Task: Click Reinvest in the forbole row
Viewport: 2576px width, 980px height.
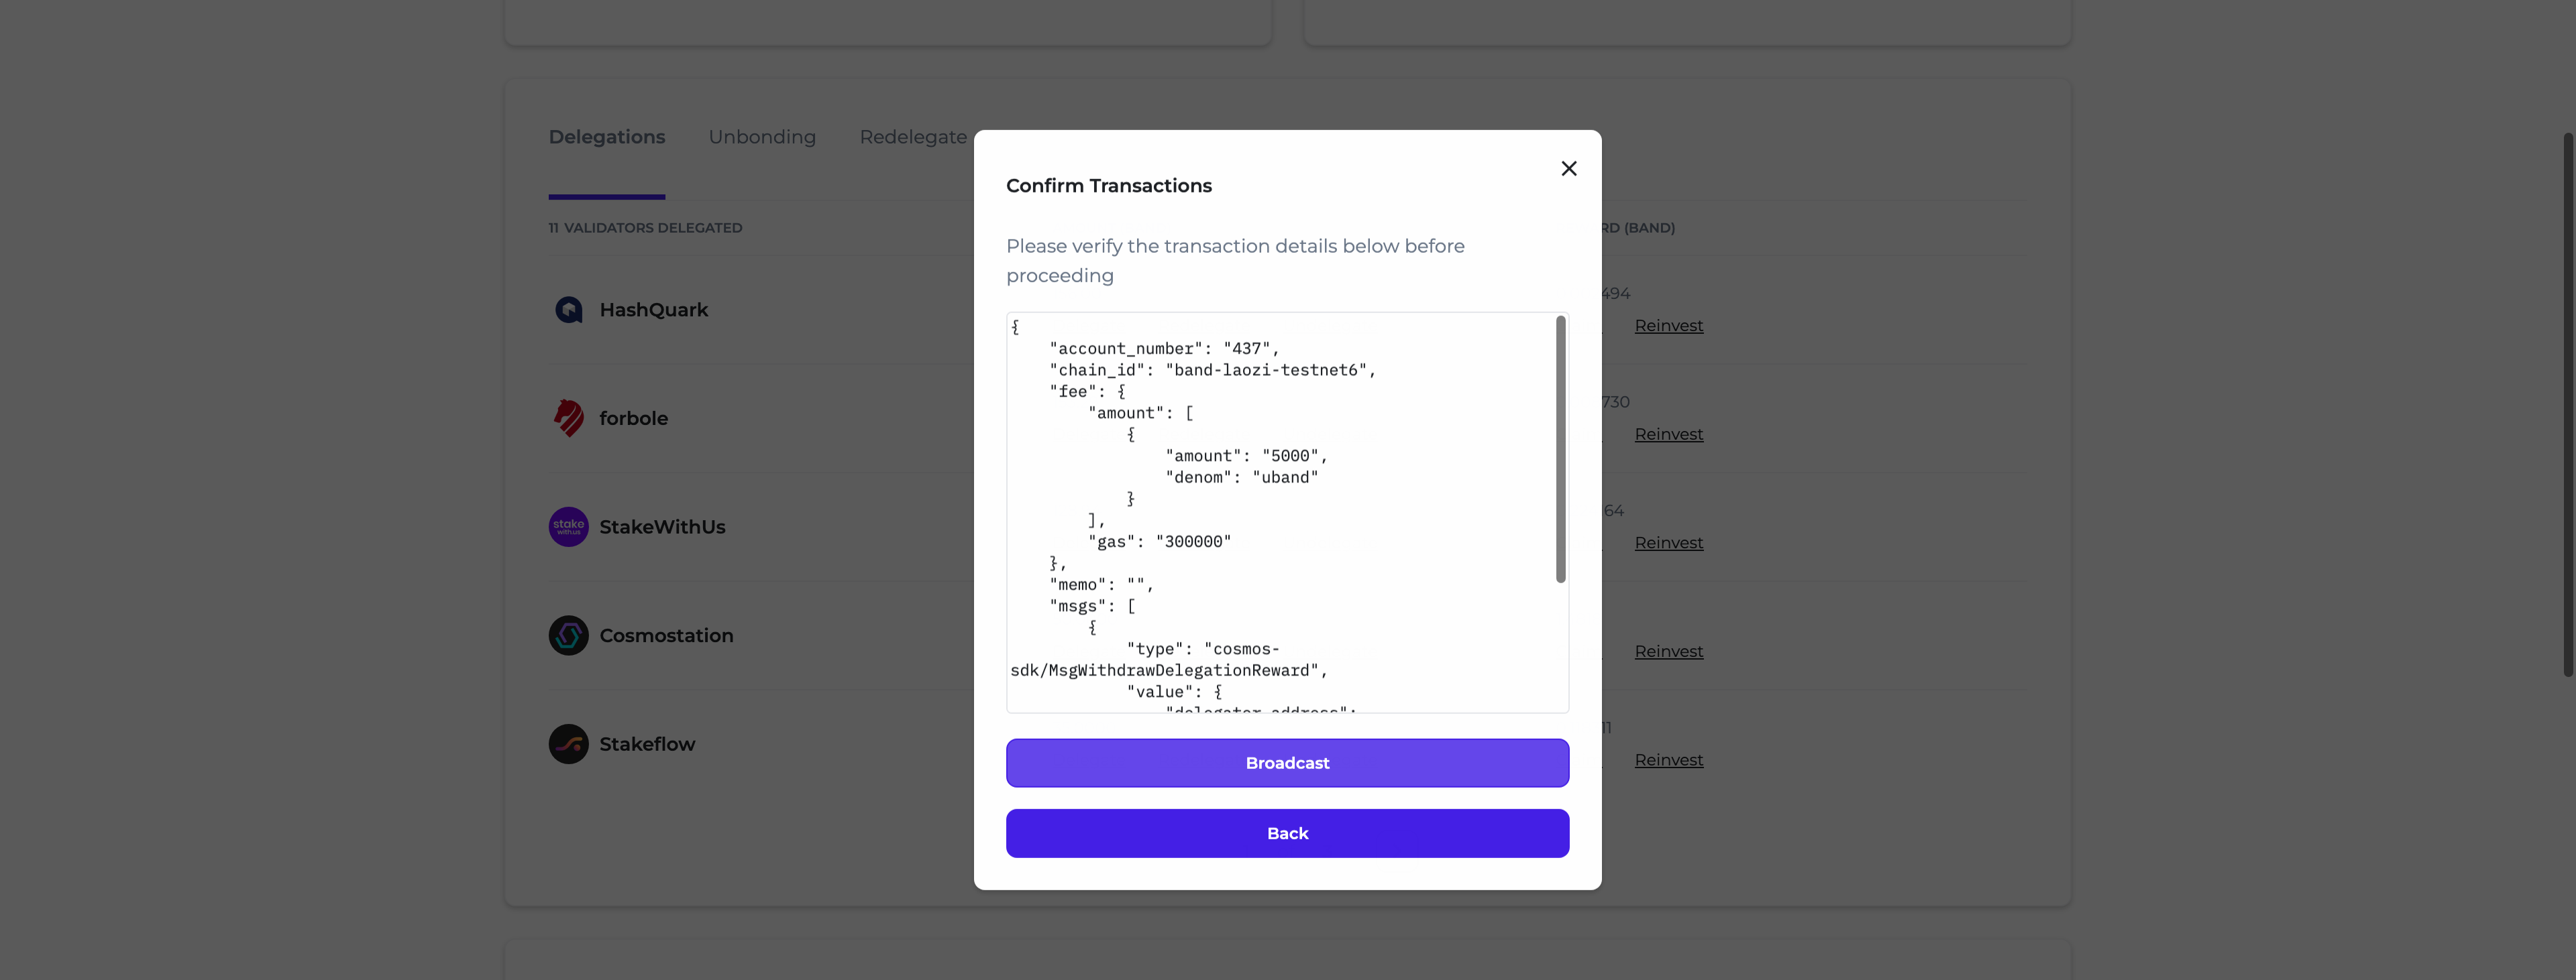Action: (x=1668, y=434)
